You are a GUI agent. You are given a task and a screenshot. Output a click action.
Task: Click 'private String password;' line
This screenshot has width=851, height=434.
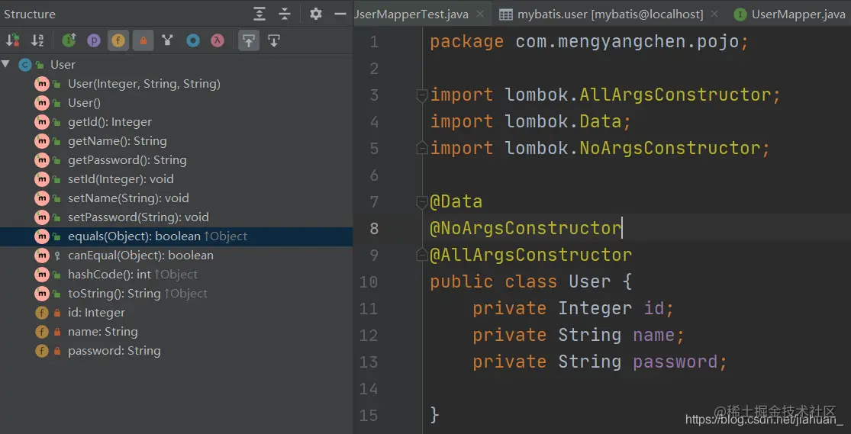pos(600,362)
